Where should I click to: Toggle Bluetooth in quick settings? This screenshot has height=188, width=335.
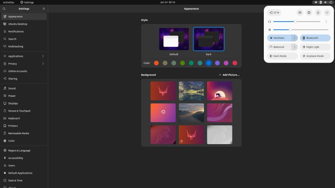click(315, 38)
